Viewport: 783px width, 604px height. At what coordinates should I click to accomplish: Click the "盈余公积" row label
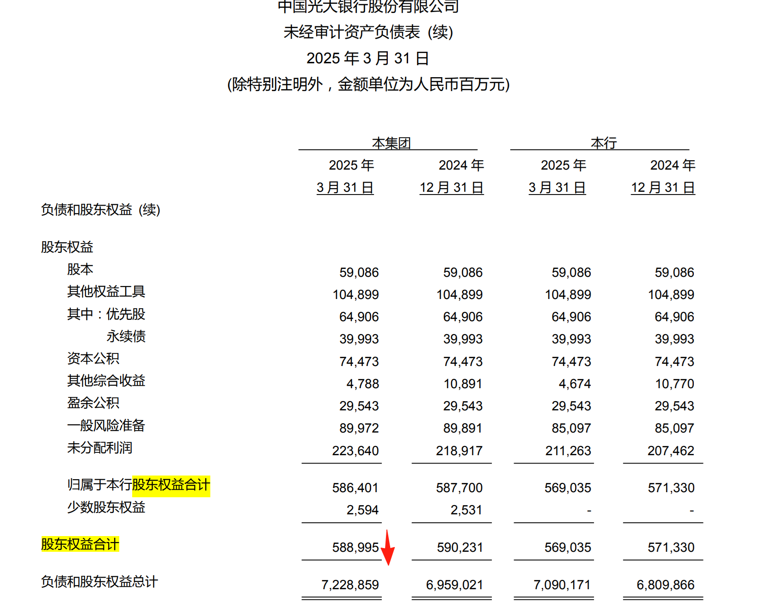[93, 403]
